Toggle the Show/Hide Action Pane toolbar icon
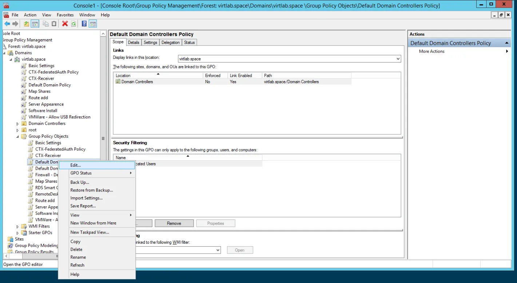The width and height of the screenshot is (517, 283). [x=93, y=24]
